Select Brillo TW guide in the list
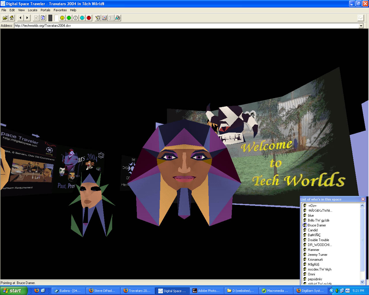The width and height of the screenshot is (369, 295). pyautogui.click(x=319, y=220)
